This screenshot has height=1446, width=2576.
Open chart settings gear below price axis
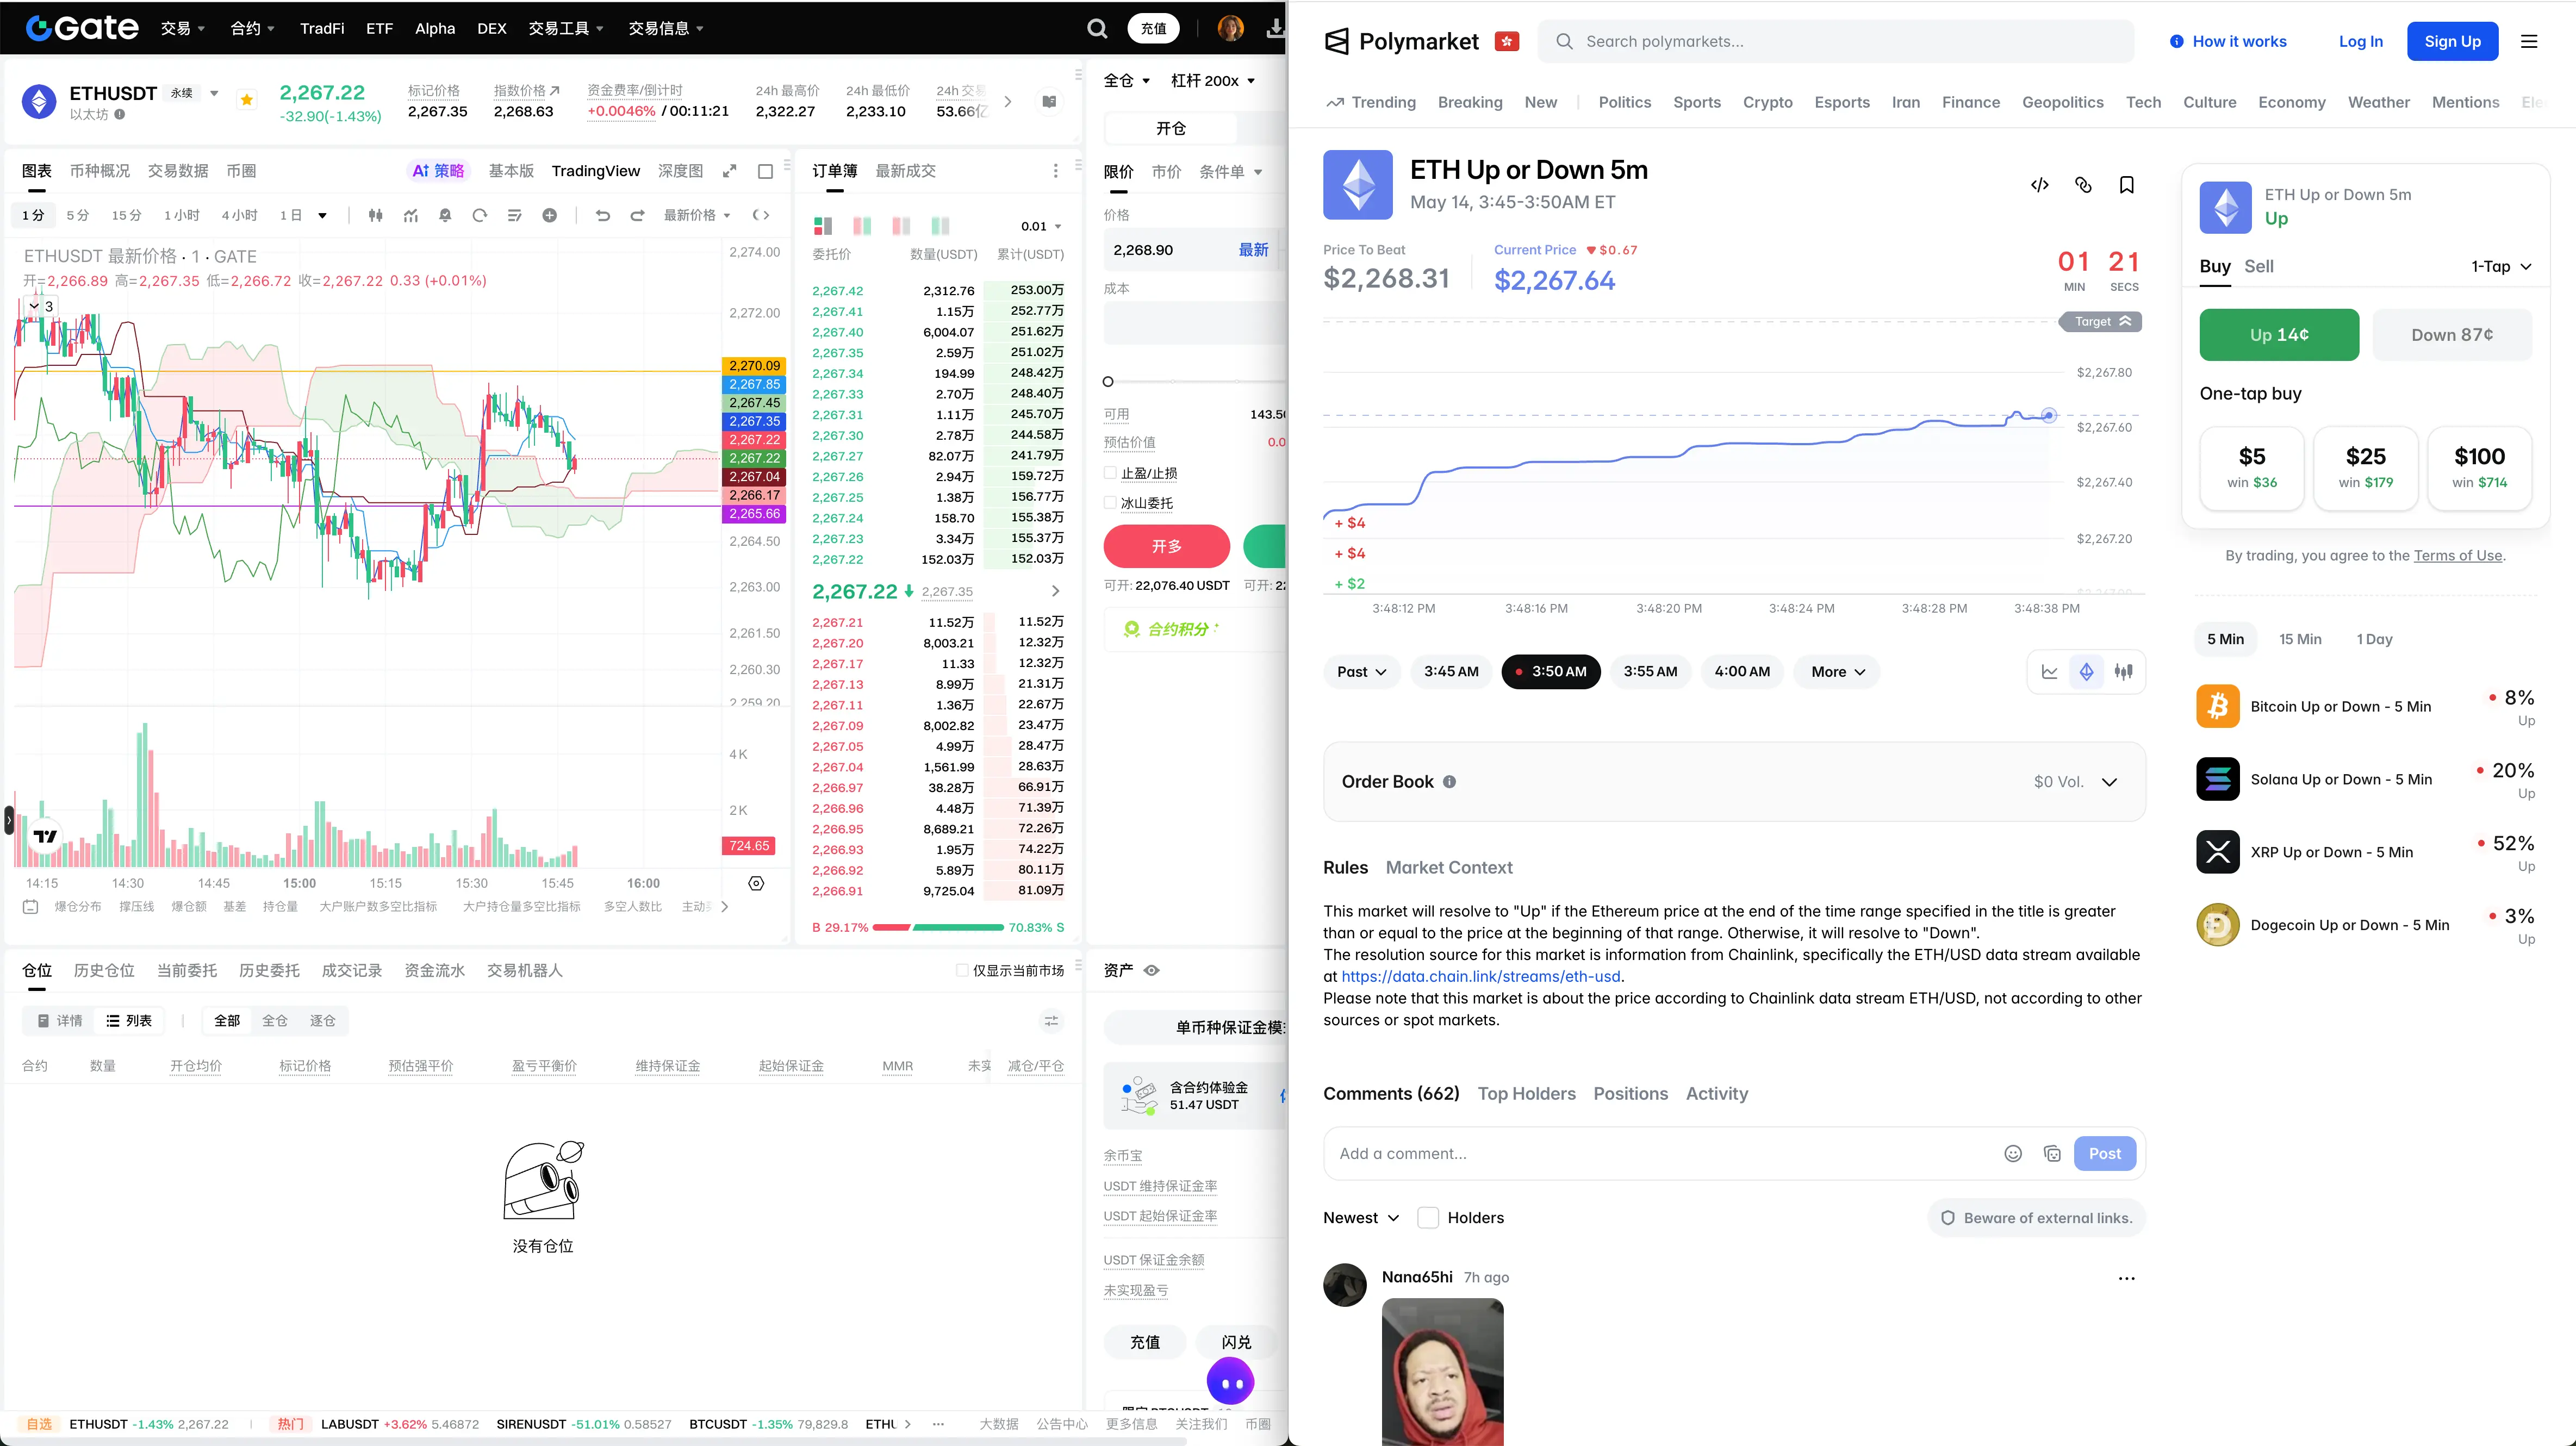pos(756,883)
